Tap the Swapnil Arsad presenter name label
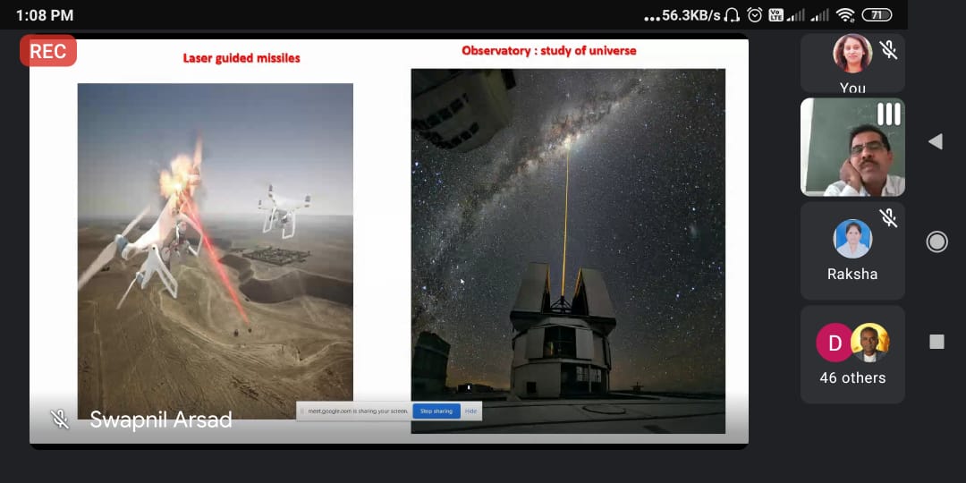Viewport: 966px width, 483px height. pos(161,419)
